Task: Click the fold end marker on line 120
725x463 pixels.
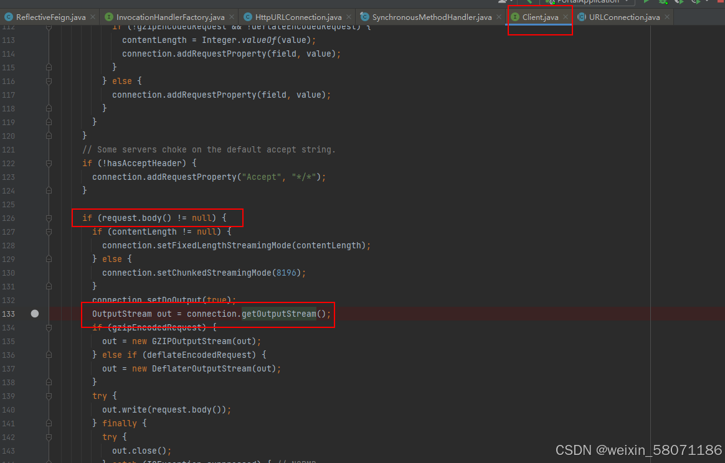Action: pos(49,136)
